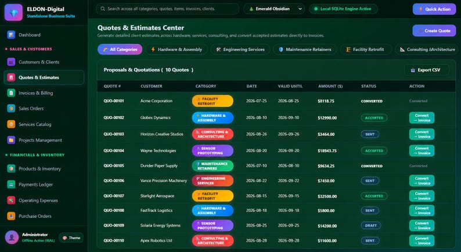Click the Invoices & Billing sidebar icon

point(11,93)
